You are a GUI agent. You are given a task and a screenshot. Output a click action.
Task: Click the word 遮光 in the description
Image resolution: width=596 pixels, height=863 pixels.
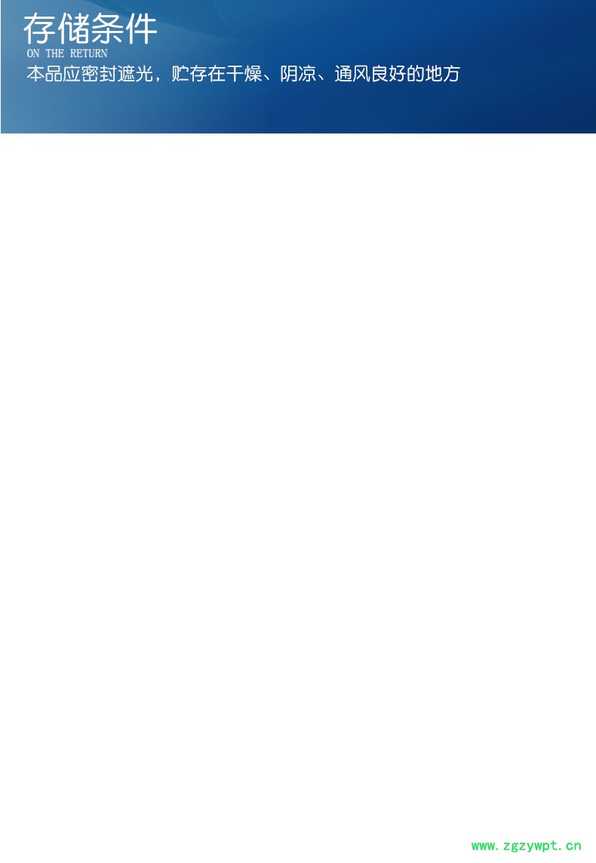(x=135, y=74)
